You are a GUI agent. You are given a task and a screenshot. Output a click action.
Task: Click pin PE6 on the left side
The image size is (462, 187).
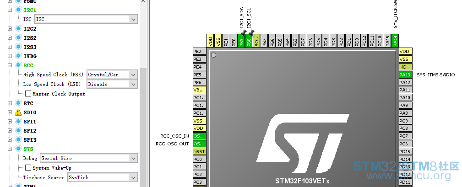pos(199,82)
